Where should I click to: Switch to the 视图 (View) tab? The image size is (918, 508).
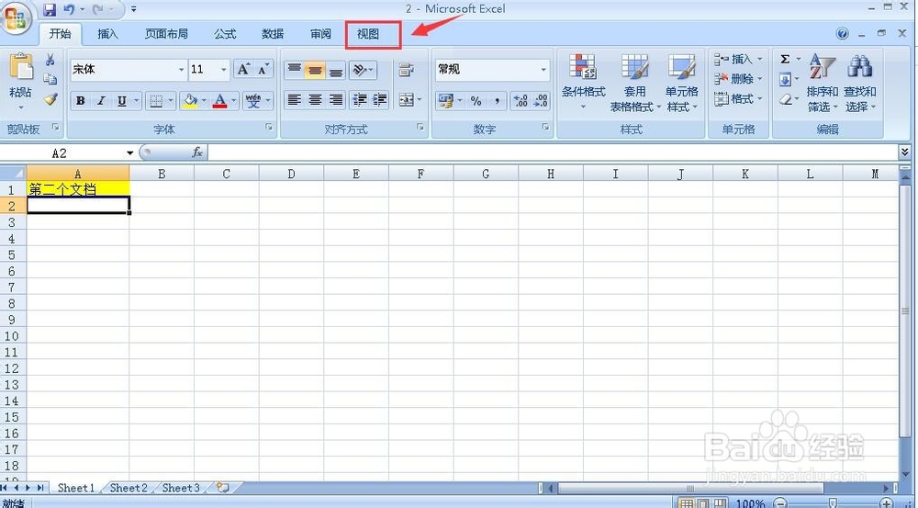click(x=368, y=34)
